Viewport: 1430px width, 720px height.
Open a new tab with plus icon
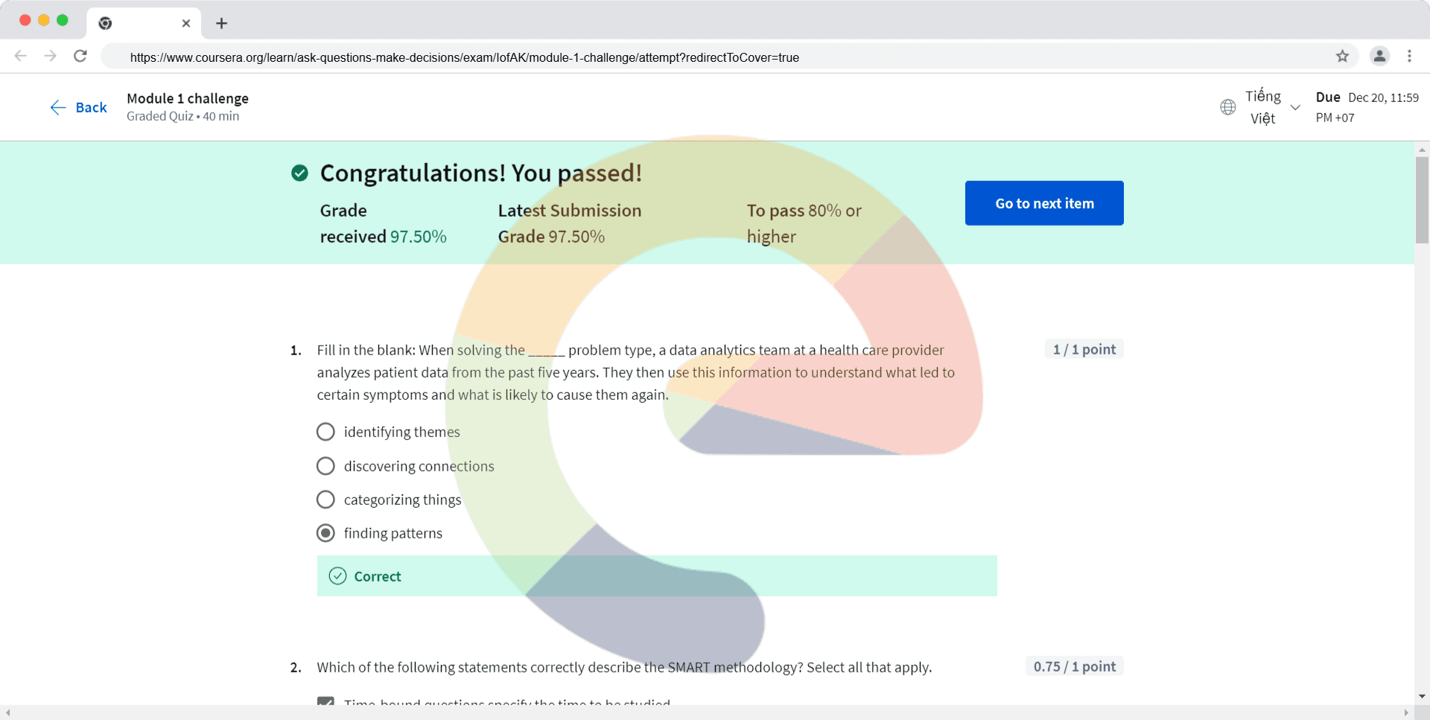(221, 23)
